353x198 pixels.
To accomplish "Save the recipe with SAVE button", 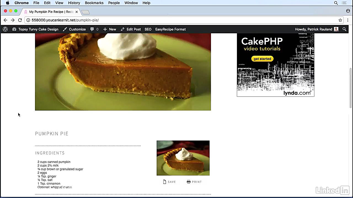I will [169, 182].
